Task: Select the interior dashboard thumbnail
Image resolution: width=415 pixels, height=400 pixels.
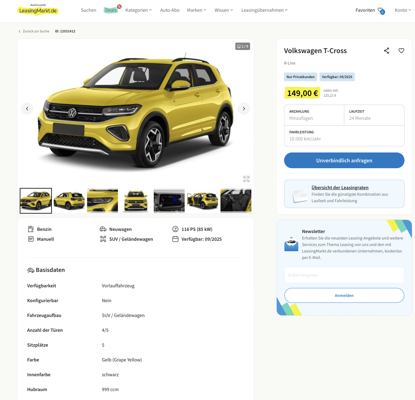Action: pyautogui.click(x=169, y=201)
